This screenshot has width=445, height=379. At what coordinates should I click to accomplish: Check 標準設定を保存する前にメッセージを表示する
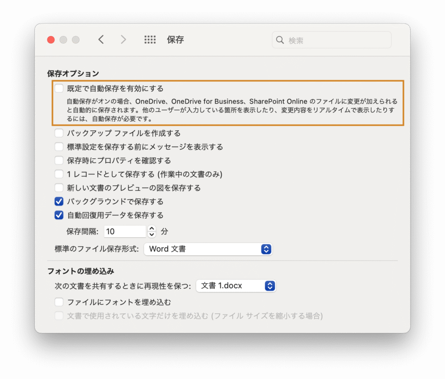click(x=59, y=147)
